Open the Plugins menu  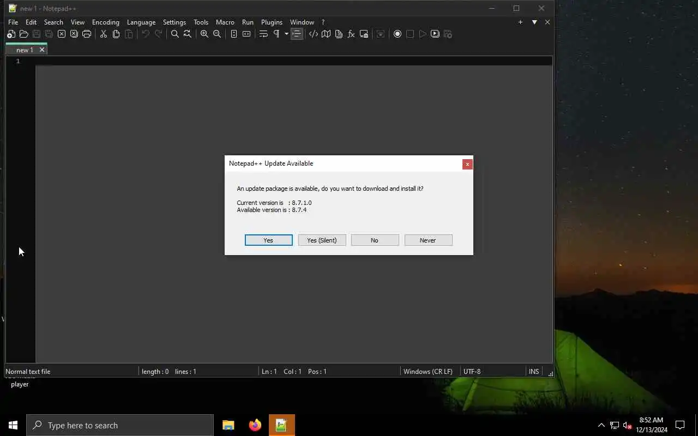(x=272, y=22)
